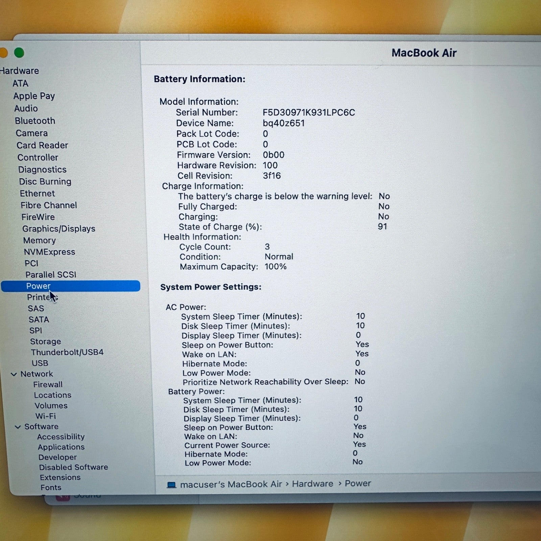Open the Fonts section
541x541 pixels.
(x=51, y=487)
